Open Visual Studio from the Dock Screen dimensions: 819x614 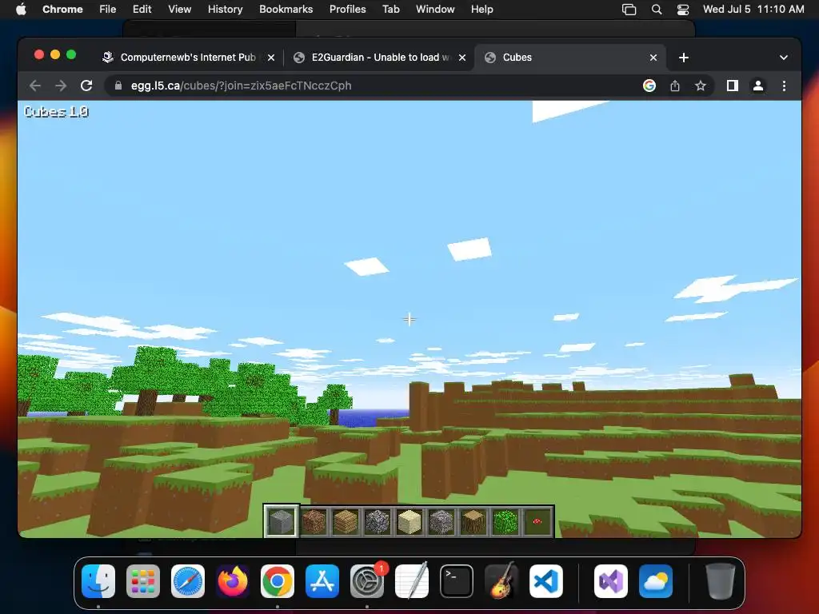click(x=611, y=581)
